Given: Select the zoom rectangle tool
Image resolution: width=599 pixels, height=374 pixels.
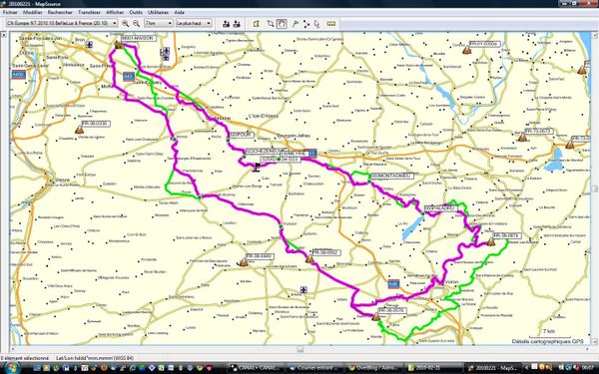Looking at the screenshot, I should 271,24.
